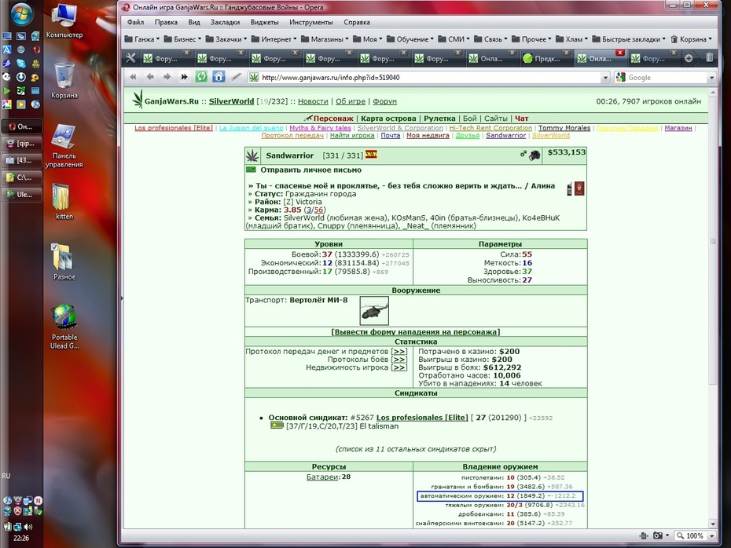Image resolution: width=731 pixels, height=548 pixels.
Task: Open the Справка menu
Action: [x=357, y=22]
